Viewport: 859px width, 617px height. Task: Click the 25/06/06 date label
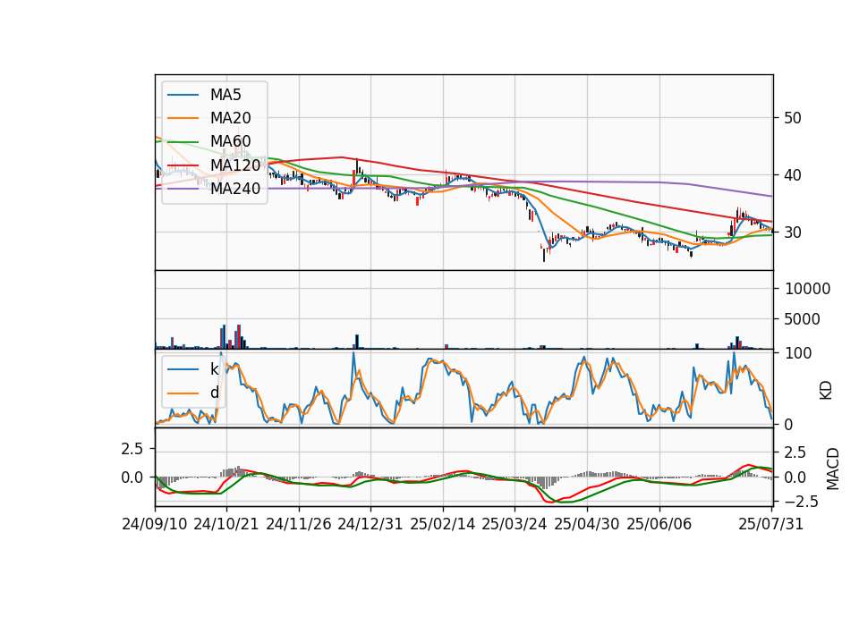point(659,524)
